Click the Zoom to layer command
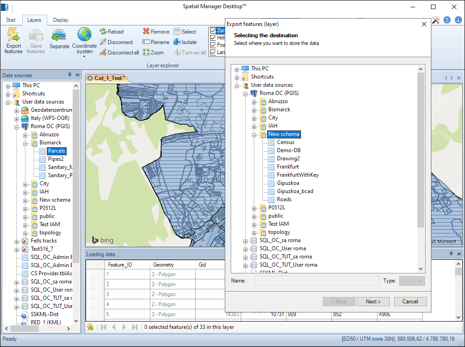This screenshot has height=347, width=465. tap(153, 53)
